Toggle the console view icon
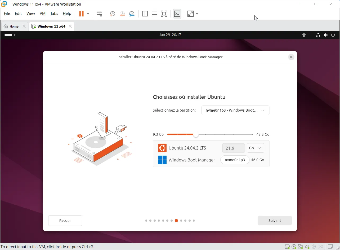The image size is (340, 250). pos(177,14)
